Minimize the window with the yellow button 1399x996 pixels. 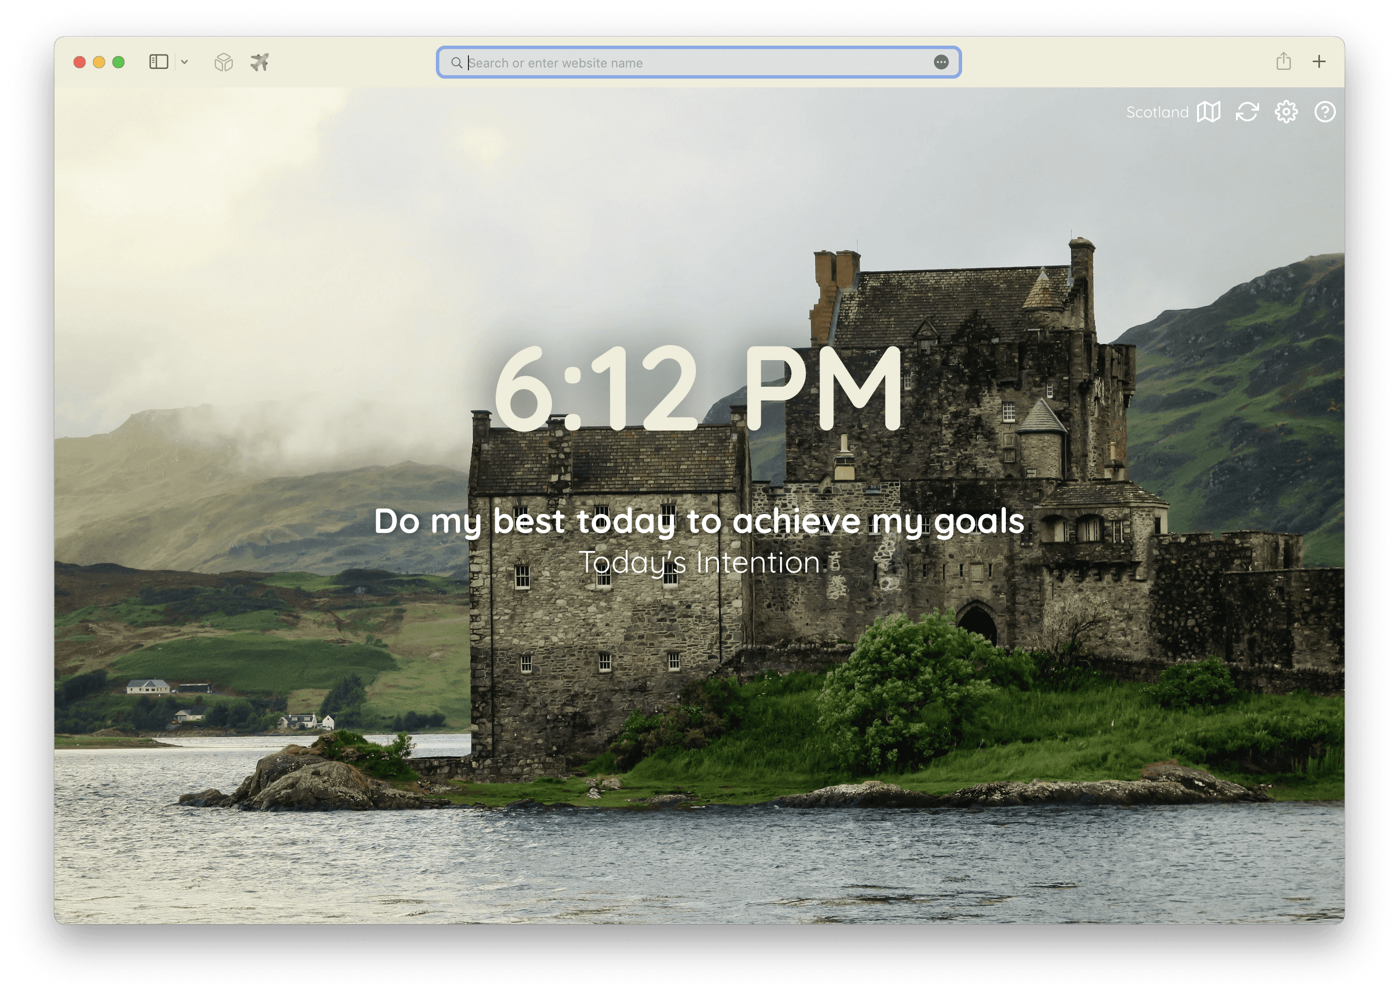point(99,62)
